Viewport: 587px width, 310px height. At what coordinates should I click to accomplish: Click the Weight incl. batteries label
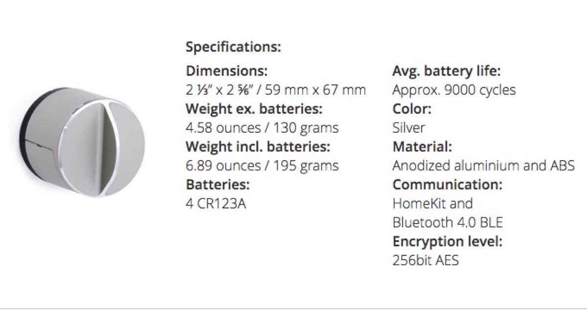click(258, 147)
